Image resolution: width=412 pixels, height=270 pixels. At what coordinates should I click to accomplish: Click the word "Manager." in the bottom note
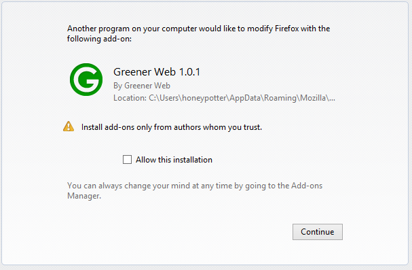click(x=84, y=196)
